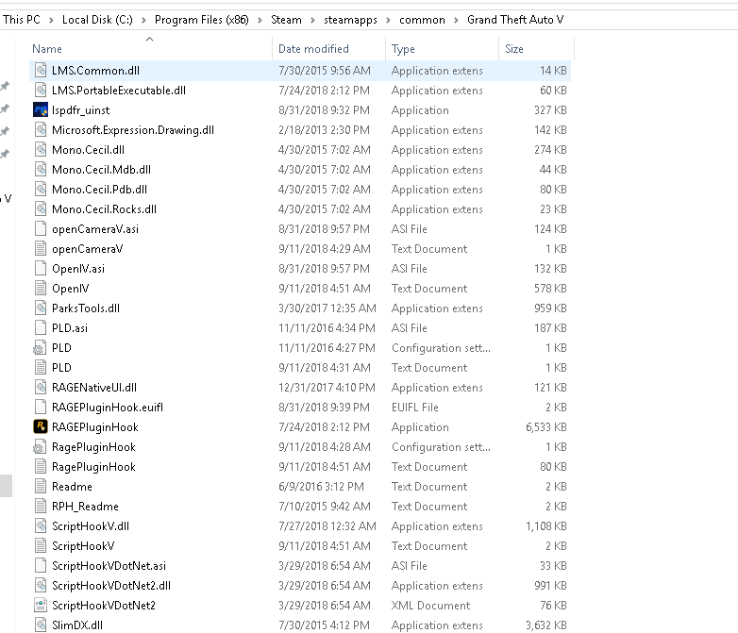Viewport: 738px width, 633px height.
Task: Click the OpenIV.asi blank file icon
Action: tap(41, 268)
